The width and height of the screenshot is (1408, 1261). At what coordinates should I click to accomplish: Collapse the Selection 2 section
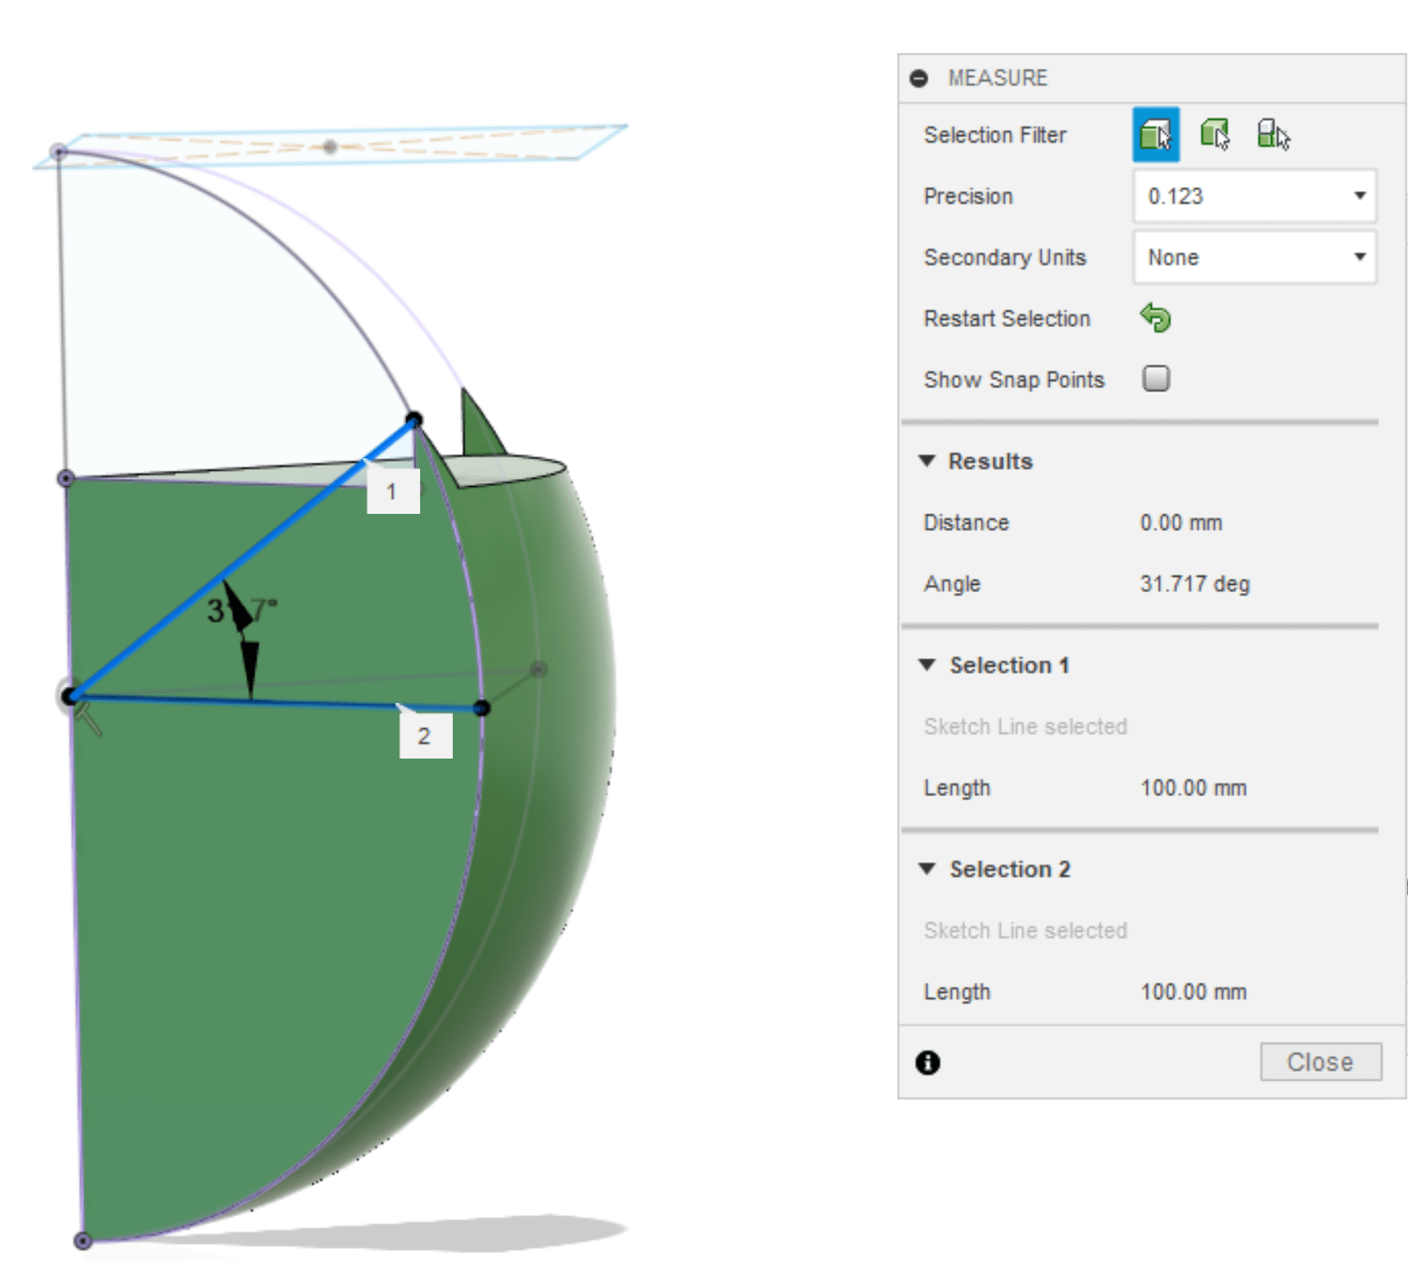[x=927, y=869]
